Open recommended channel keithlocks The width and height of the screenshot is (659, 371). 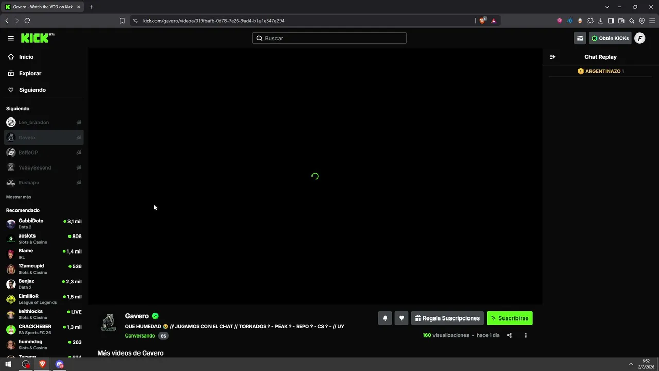pos(44,314)
